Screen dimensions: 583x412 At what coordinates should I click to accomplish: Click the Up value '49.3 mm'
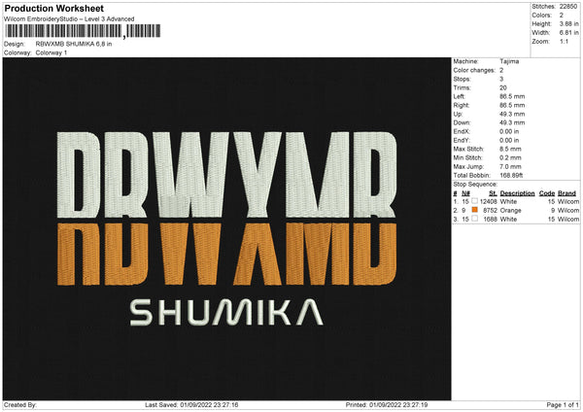coord(512,114)
